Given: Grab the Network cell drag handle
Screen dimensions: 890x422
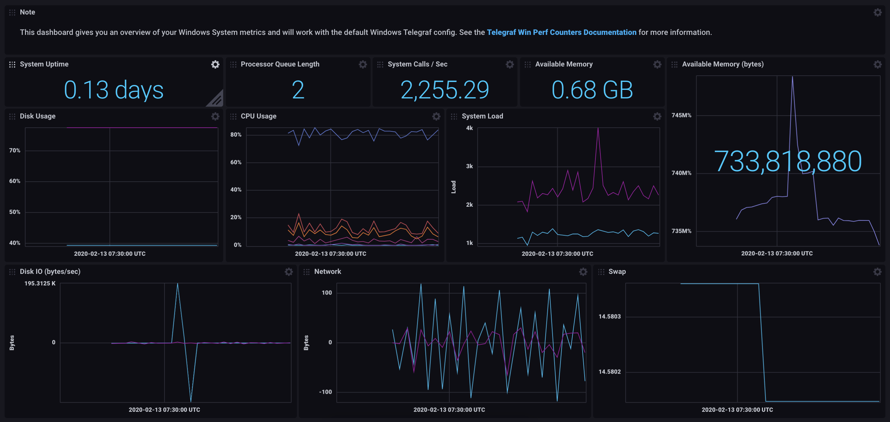Looking at the screenshot, I should point(306,272).
